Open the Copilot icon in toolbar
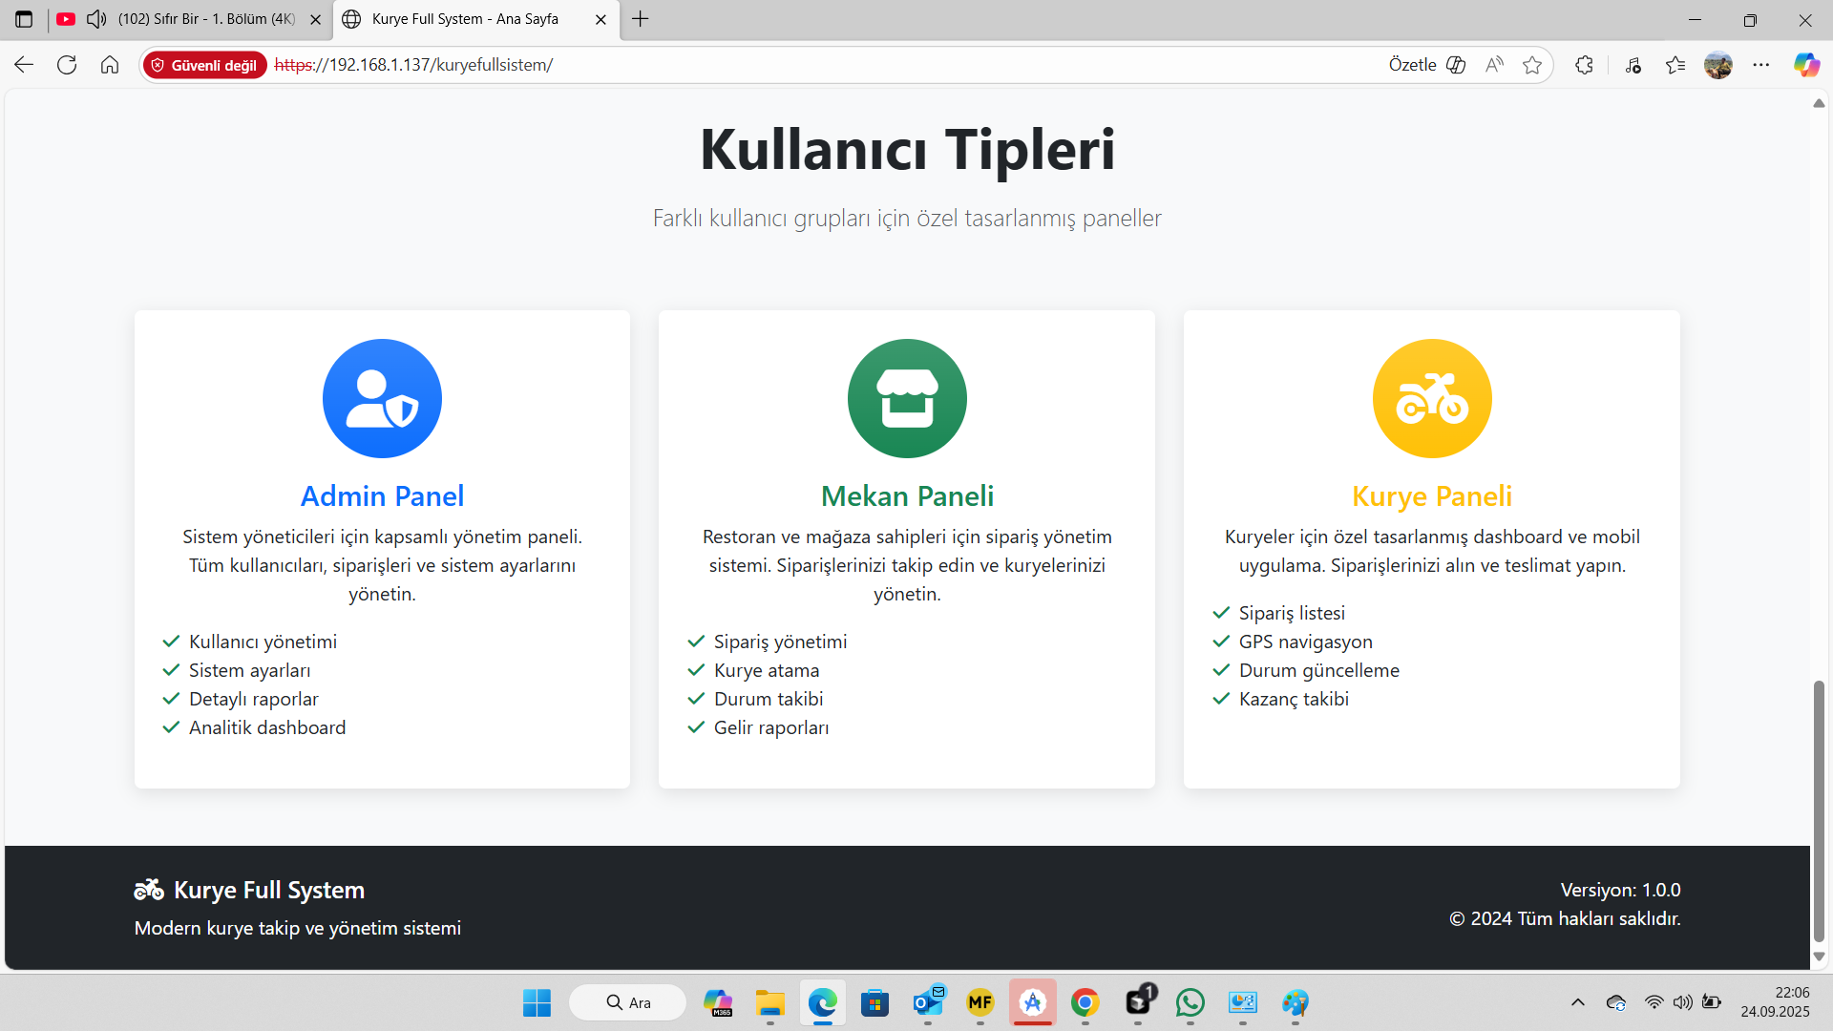Viewport: 1833px width, 1031px height. coord(1806,65)
